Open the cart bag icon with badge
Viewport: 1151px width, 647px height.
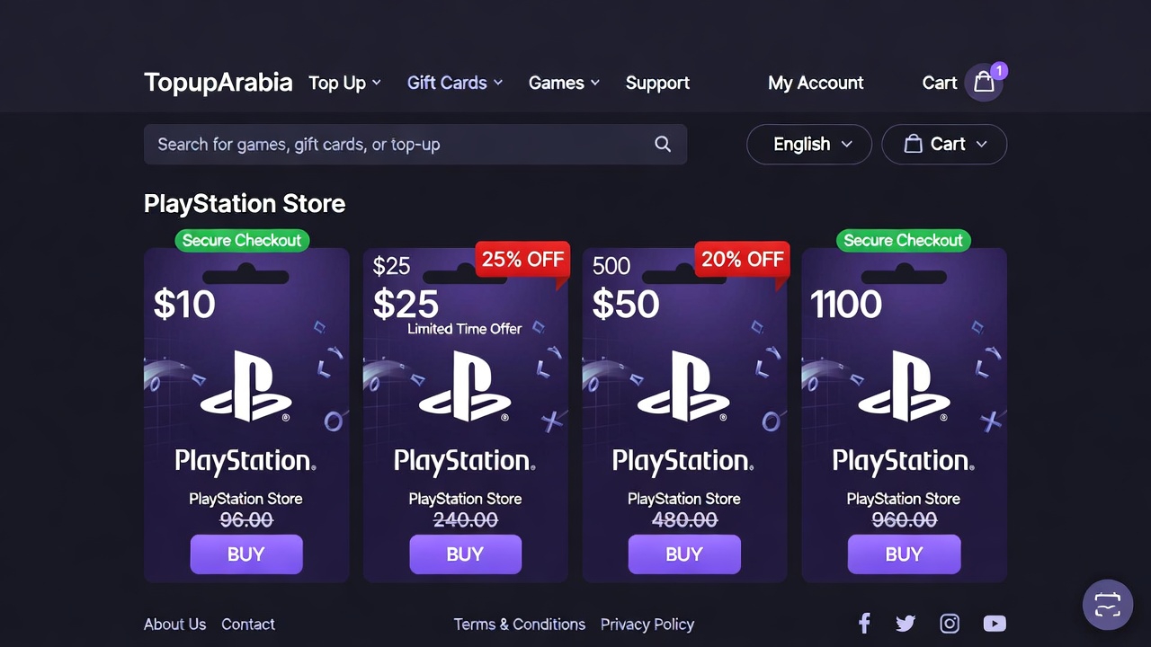(x=985, y=83)
